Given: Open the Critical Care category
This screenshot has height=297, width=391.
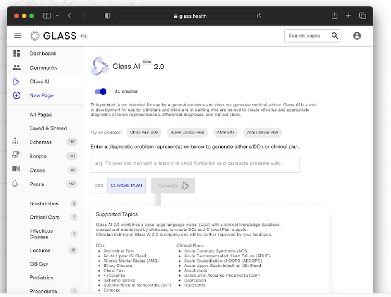Looking at the screenshot, I should pyautogui.click(x=45, y=217).
